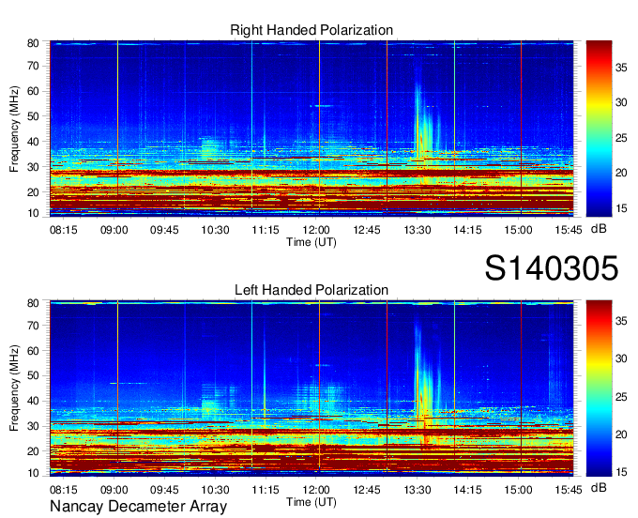Click the 25 label on Right Handed colorbar
The height and width of the screenshot is (518, 638).
621,138
